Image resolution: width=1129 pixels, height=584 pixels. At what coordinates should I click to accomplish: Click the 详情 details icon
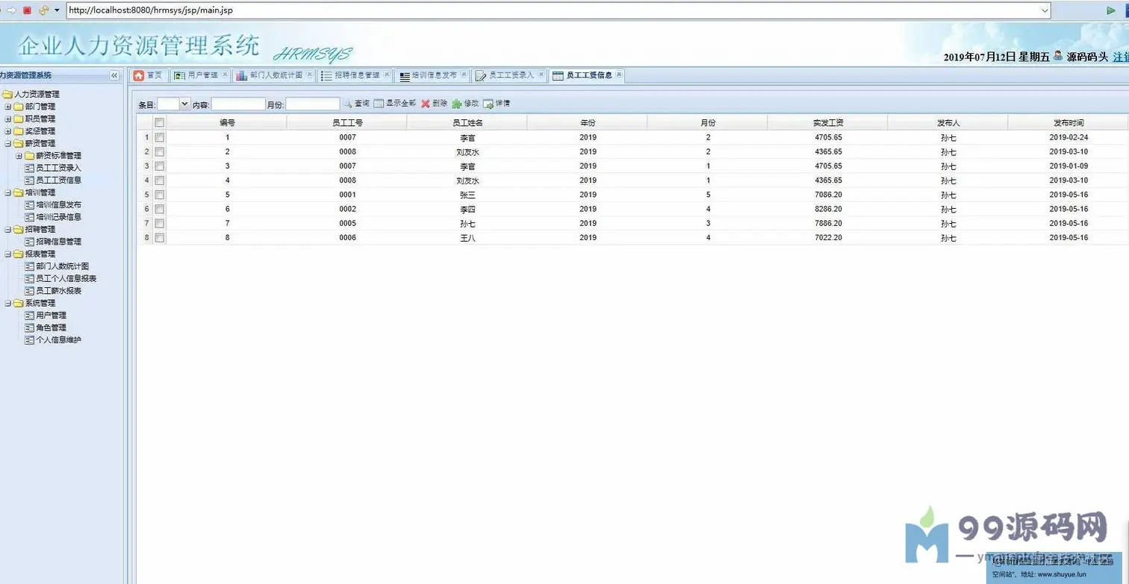[x=488, y=104]
